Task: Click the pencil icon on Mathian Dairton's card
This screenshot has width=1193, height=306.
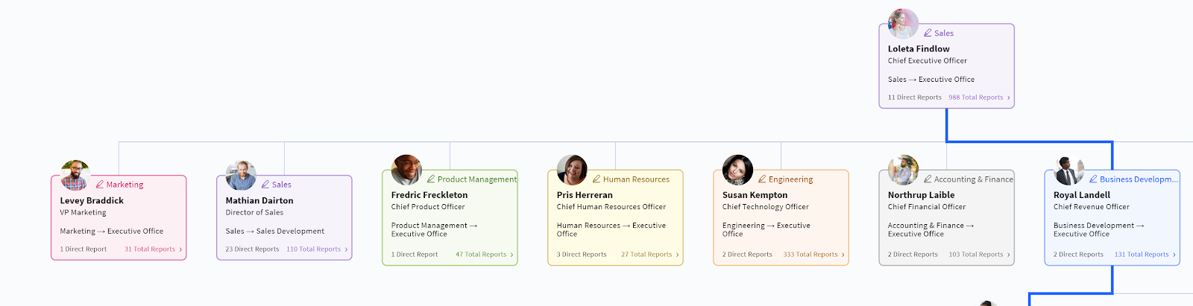Action: coord(265,185)
